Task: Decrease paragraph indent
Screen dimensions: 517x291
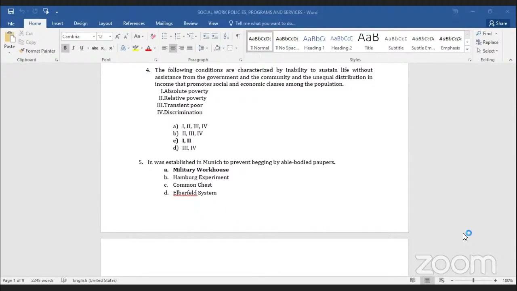Action: pyautogui.click(x=206, y=36)
